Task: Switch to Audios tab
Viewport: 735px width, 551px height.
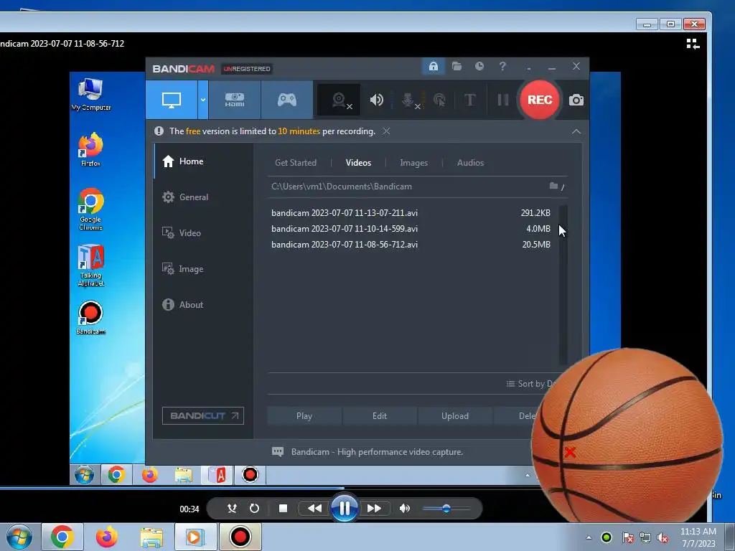Action: click(x=470, y=163)
